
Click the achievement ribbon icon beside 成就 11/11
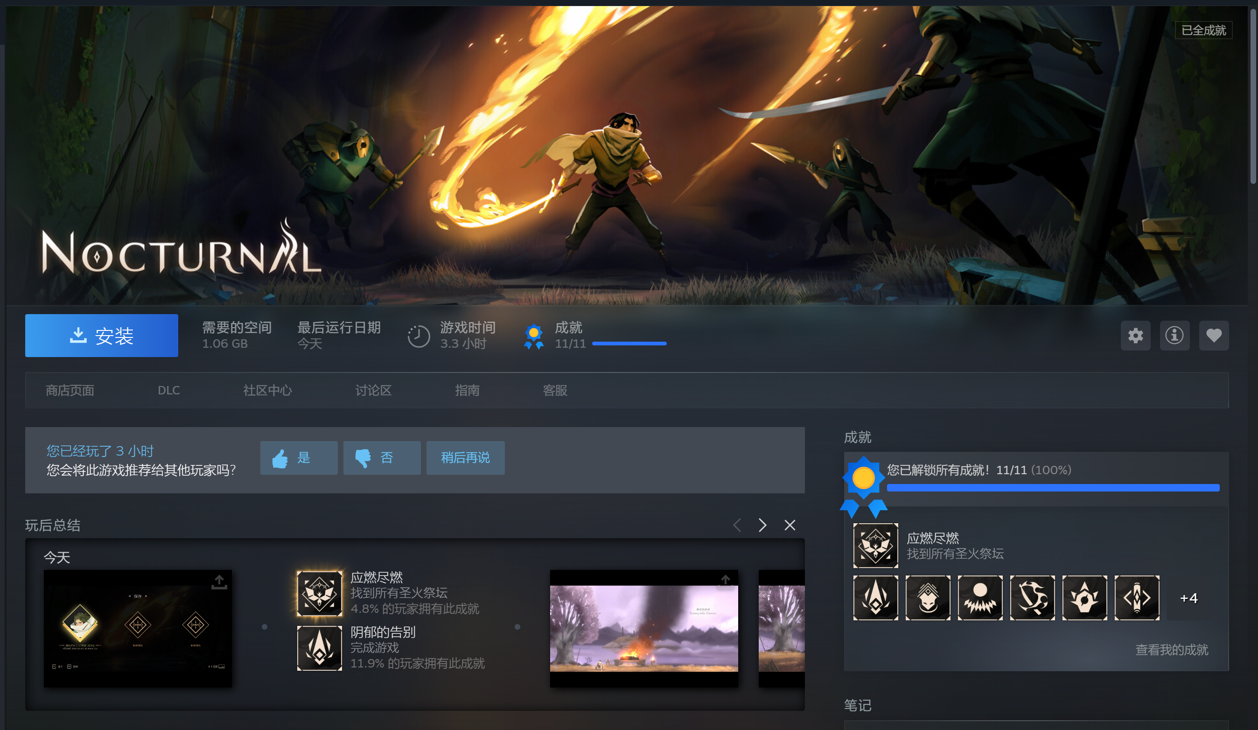[534, 337]
